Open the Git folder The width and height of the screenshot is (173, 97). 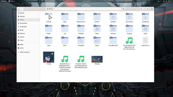pos(65,29)
